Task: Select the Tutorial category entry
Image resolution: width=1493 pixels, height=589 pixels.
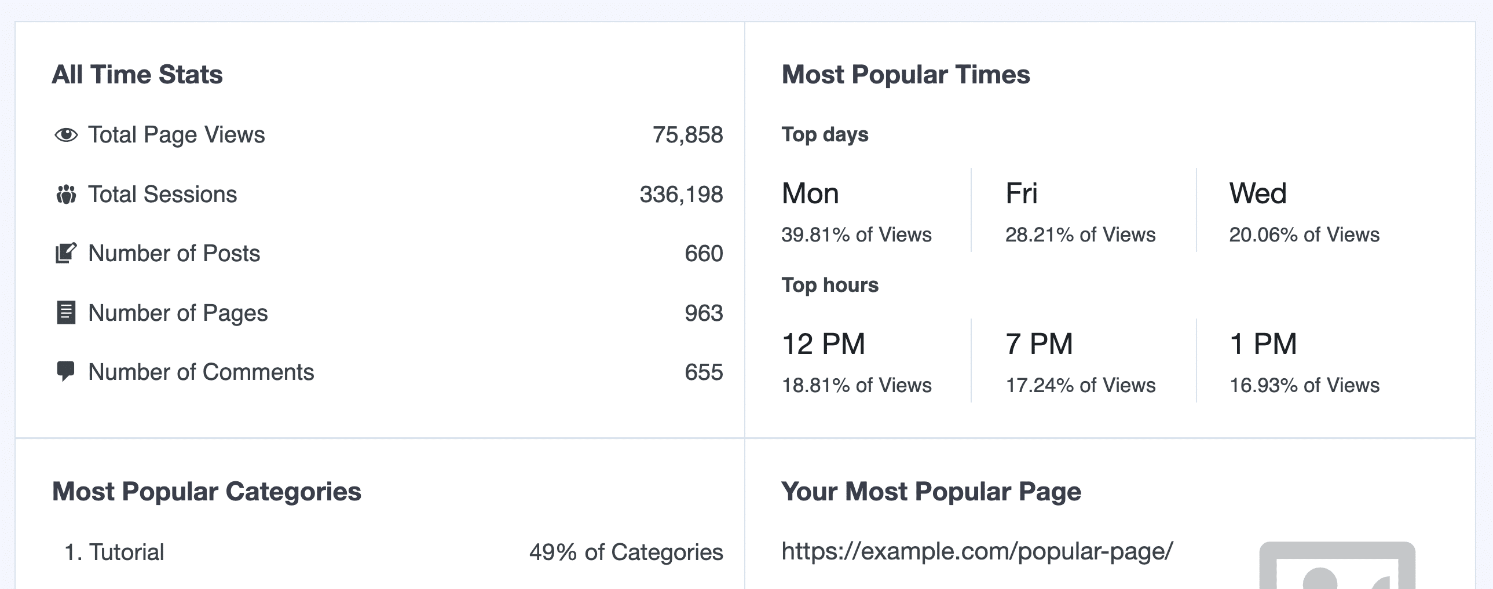Action: pyautogui.click(x=126, y=553)
